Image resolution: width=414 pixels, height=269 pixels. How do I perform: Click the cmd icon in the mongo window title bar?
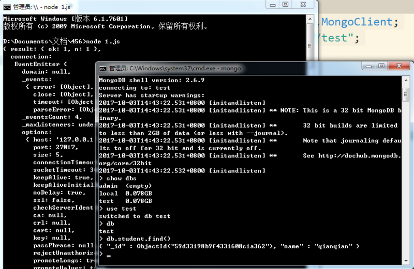[x=102, y=69]
